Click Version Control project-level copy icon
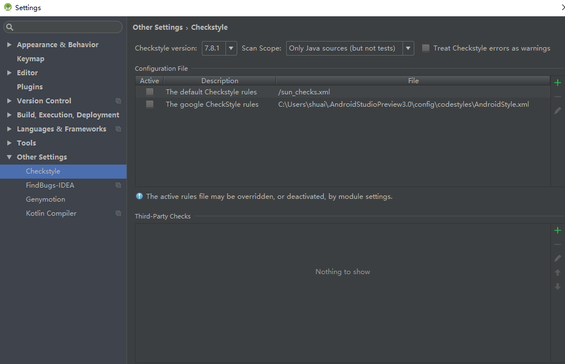This screenshot has height=364, width=565. tap(118, 101)
